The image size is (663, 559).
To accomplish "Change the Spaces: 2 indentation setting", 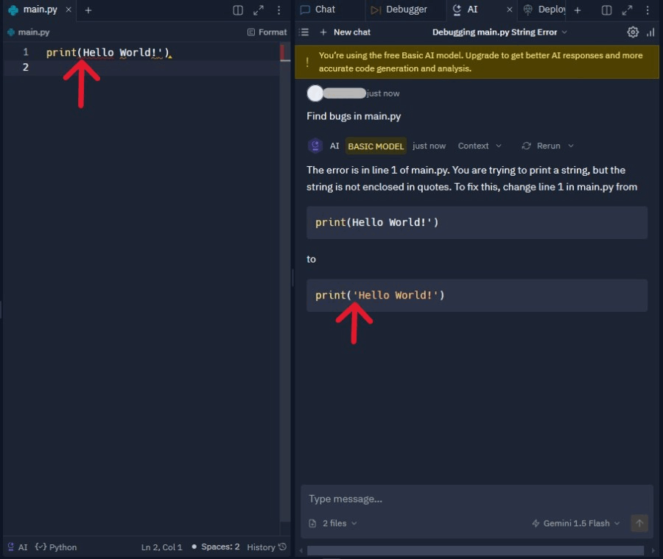I will [216, 546].
